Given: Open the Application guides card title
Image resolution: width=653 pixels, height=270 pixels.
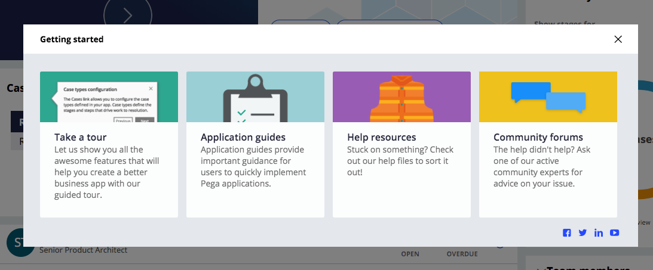Looking at the screenshot, I should [x=243, y=138].
